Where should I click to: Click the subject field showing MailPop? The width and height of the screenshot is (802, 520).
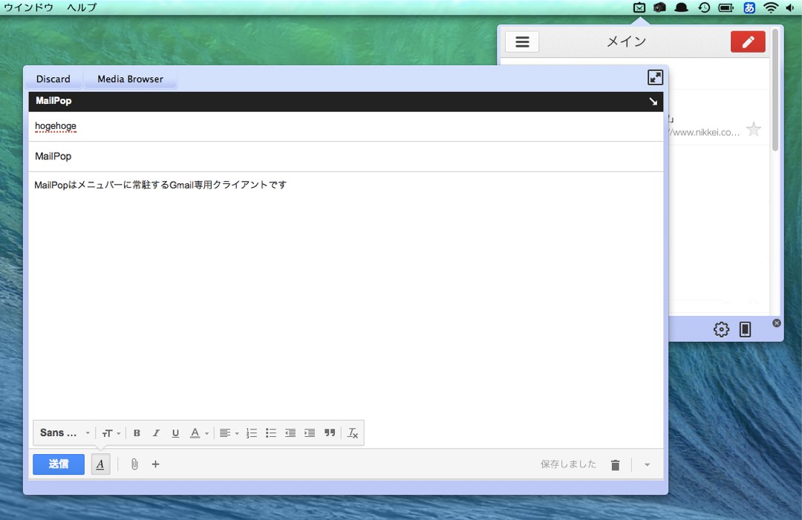coord(346,157)
